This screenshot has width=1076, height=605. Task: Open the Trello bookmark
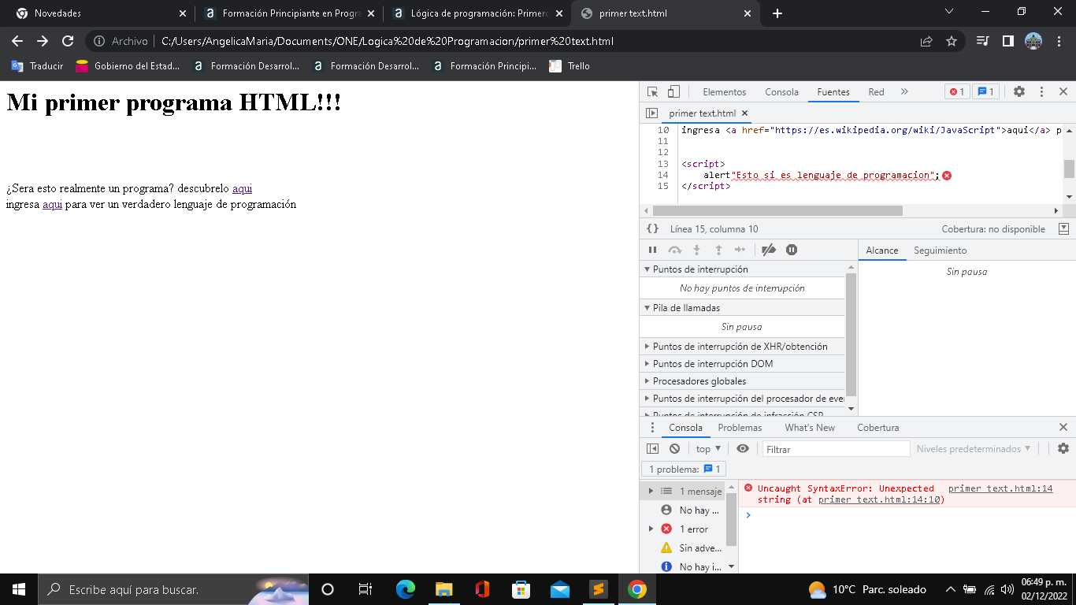point(570,66)
